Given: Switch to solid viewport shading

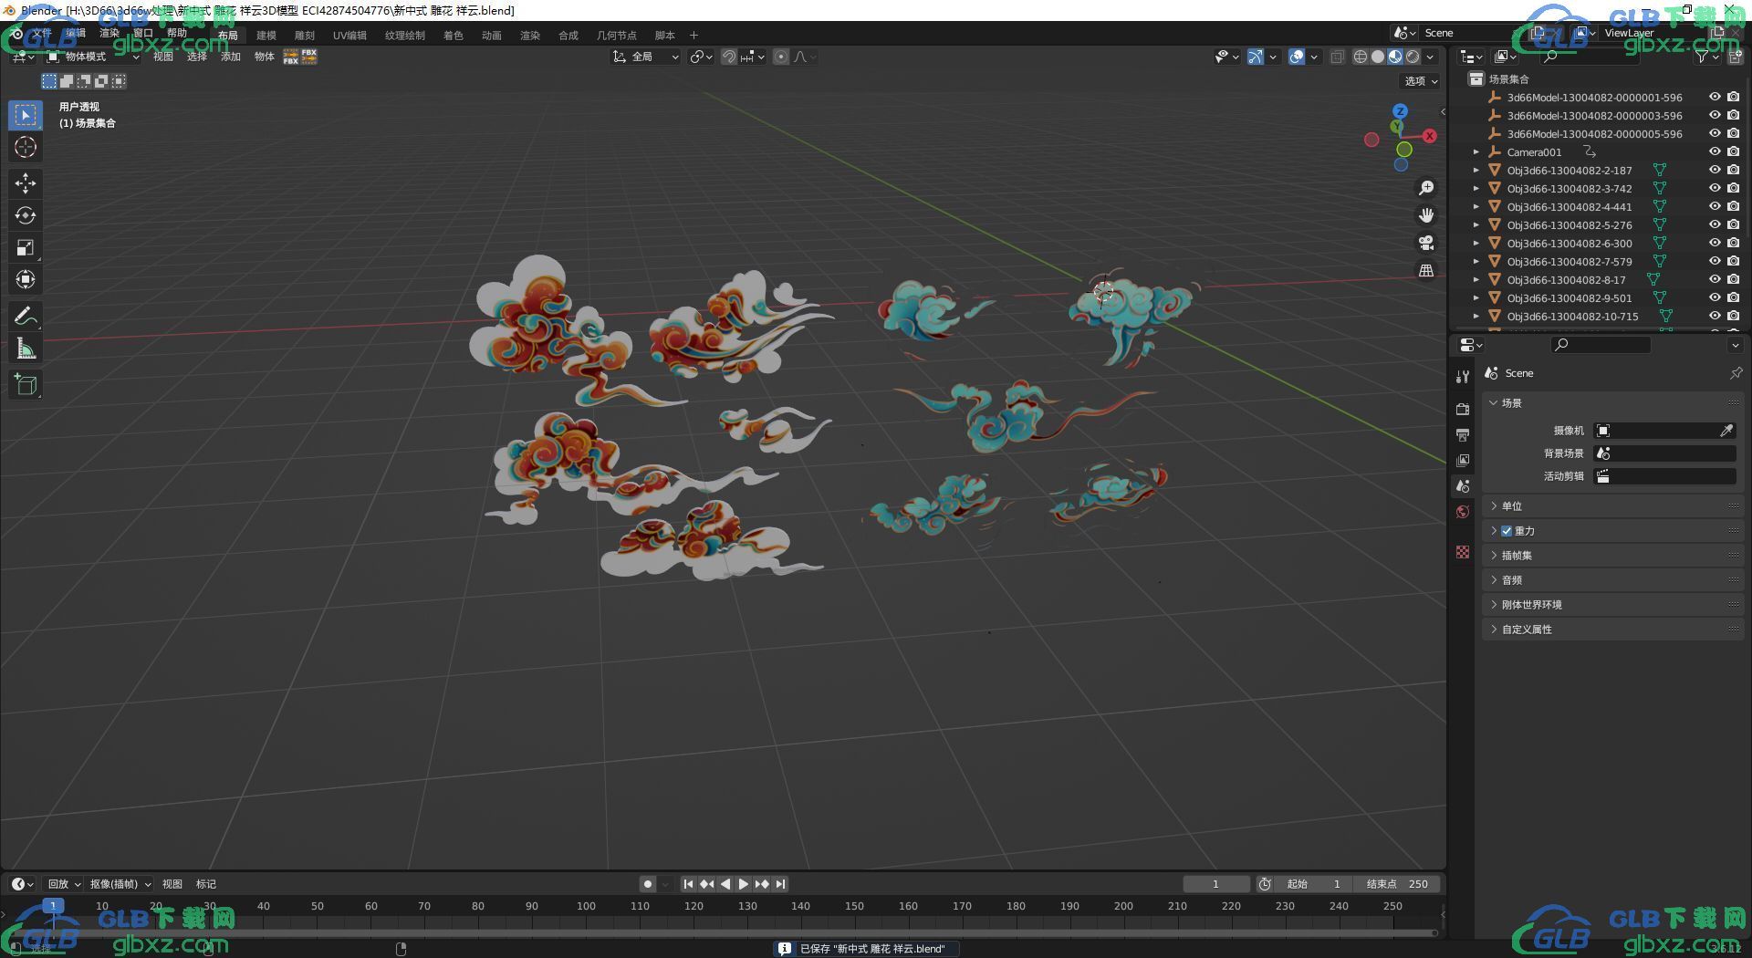Looking at the screenshot, I should pos(1378,57).
